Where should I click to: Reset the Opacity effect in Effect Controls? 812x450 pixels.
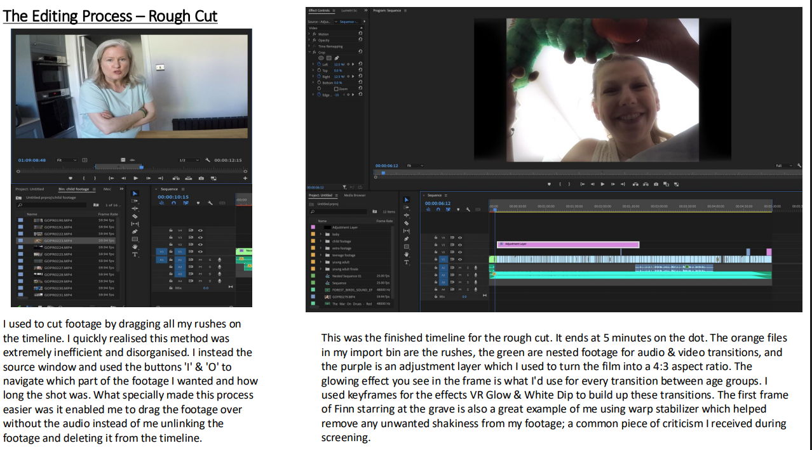[x=360, y=39]
